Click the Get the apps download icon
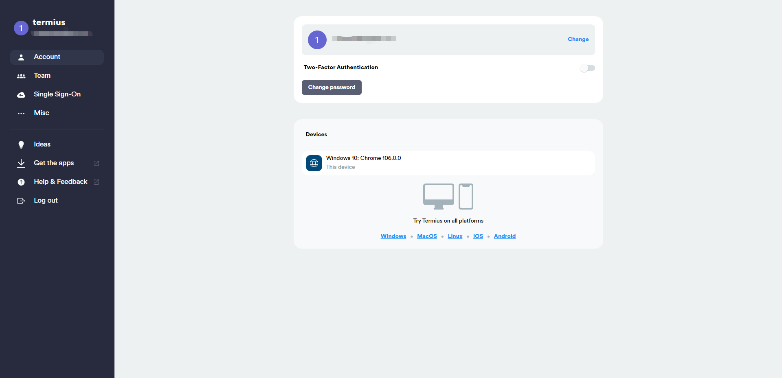This screenshot has height=378, width=782. point(21,164)
